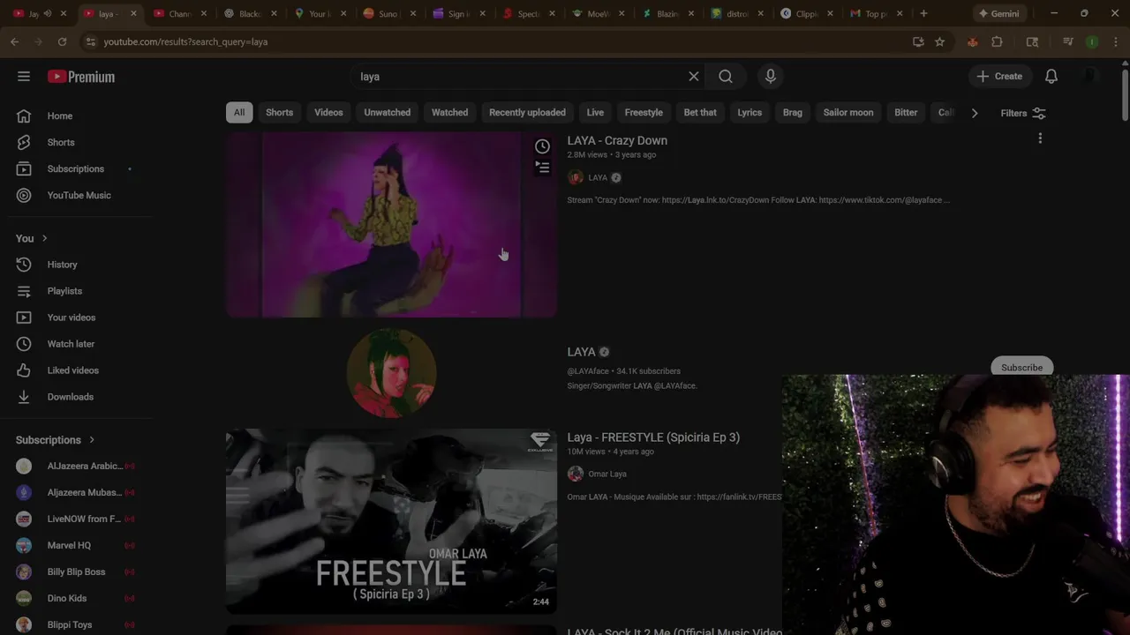Select the Unwatched filter chip
1130x635 pixels.
click(x=387, y=112)
